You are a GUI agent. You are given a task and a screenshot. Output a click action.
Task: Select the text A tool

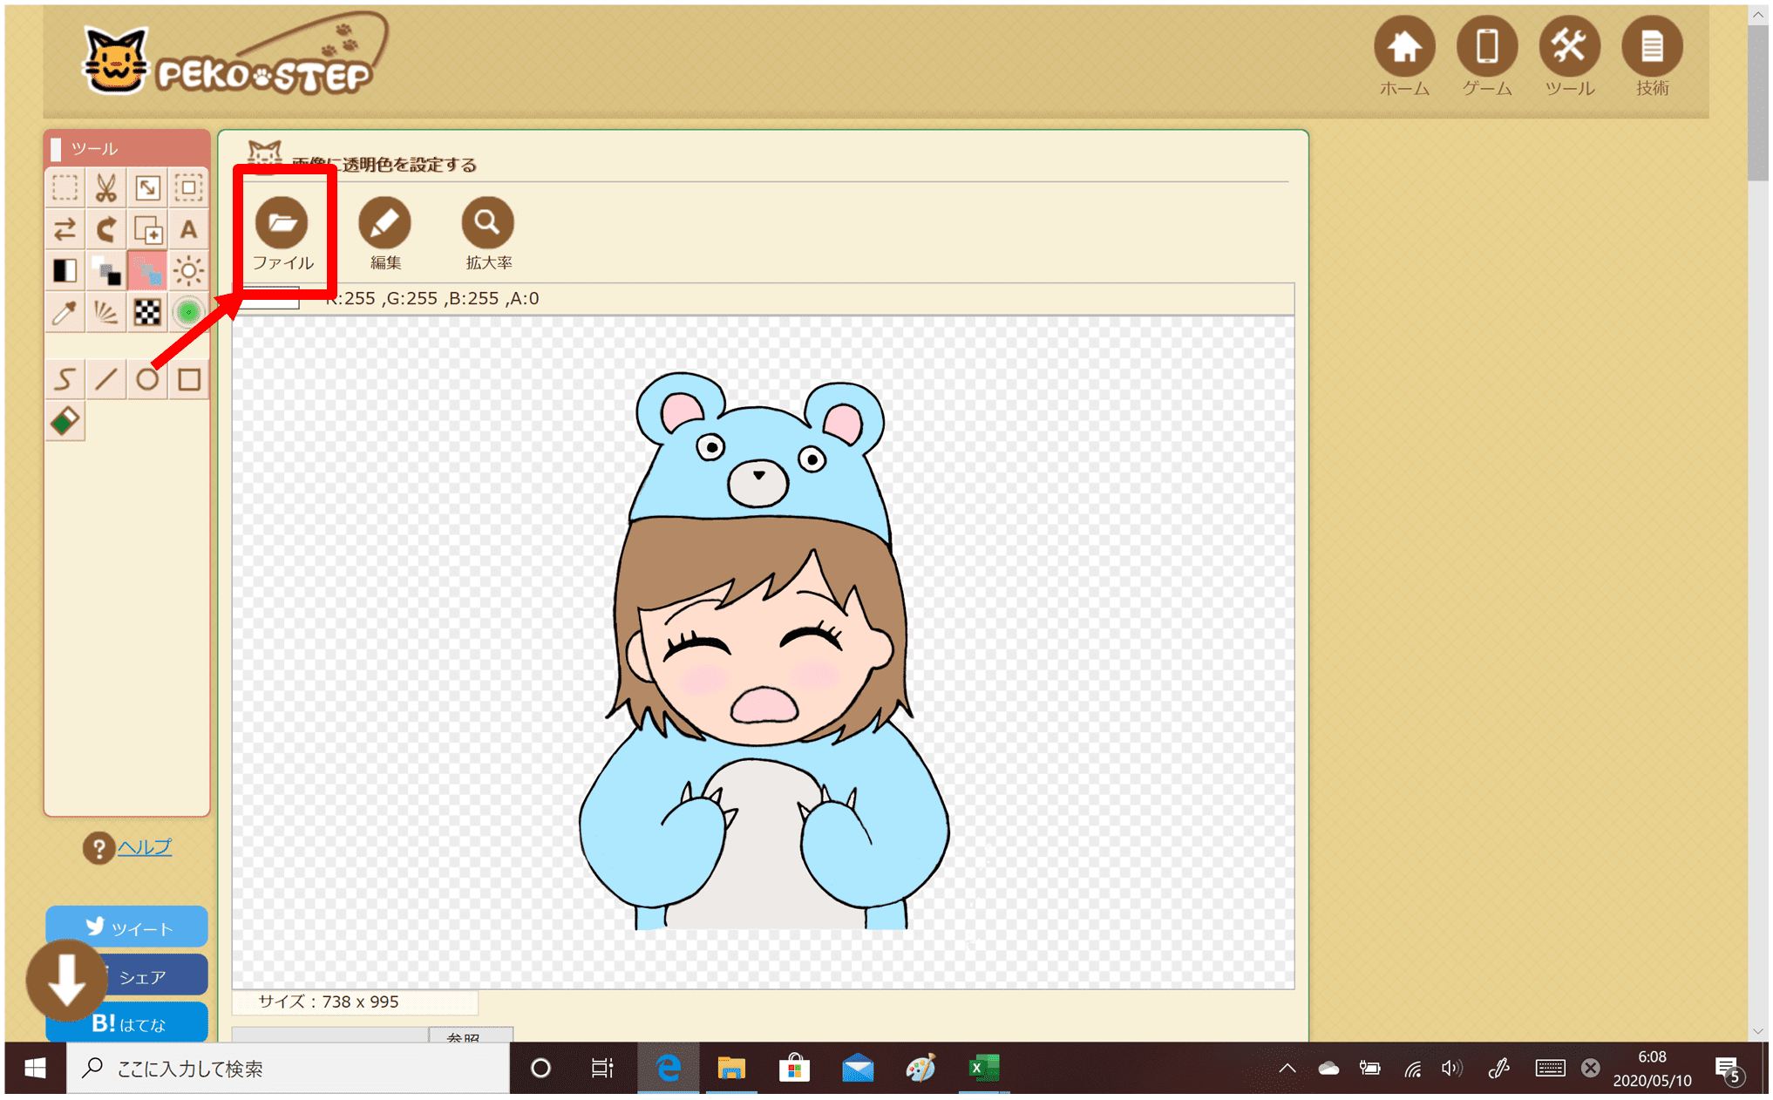coord(188,230)
